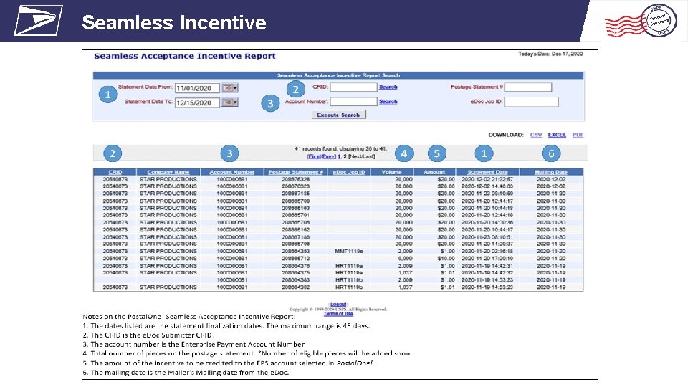Select the $1.01 amount in the HRT1119a row
This screenshot has height=387, width=688.
click(x=447, y=272)
